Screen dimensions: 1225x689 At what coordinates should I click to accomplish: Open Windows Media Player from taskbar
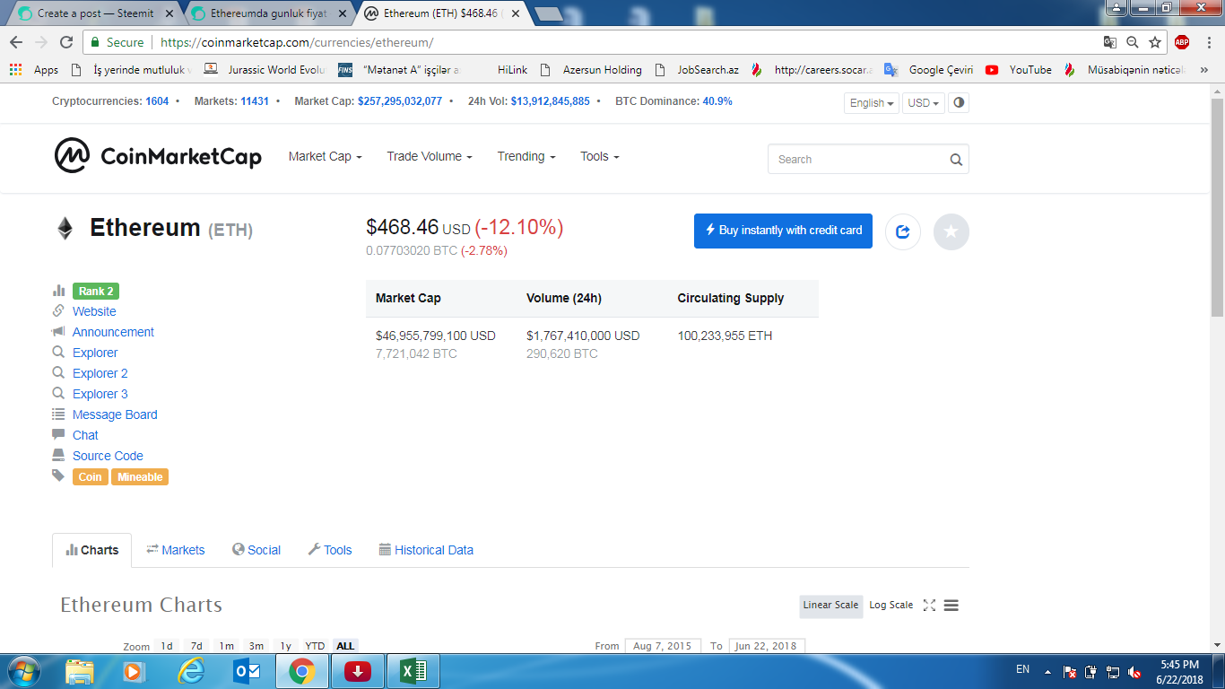click(x=133, y=671)
